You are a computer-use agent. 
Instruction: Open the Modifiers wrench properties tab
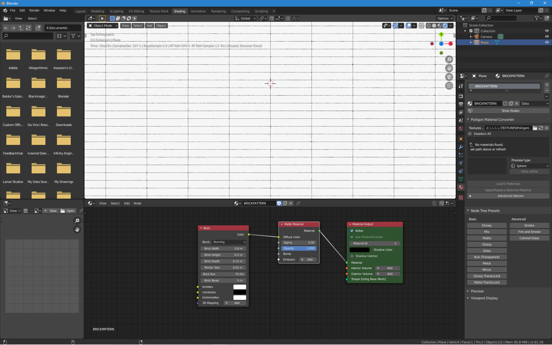pos(461,147)
